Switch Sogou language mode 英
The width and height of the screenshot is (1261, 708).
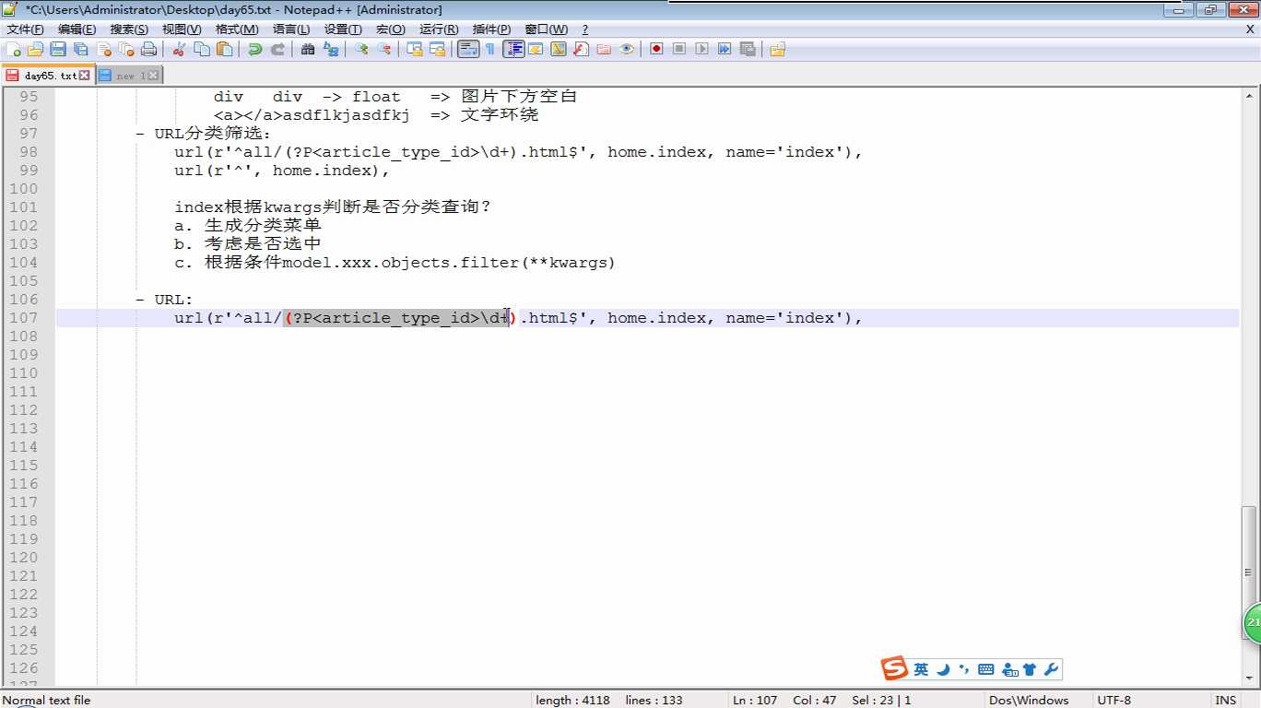(x=921, y=669)
